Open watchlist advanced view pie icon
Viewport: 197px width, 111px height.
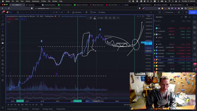pos(186,17)
